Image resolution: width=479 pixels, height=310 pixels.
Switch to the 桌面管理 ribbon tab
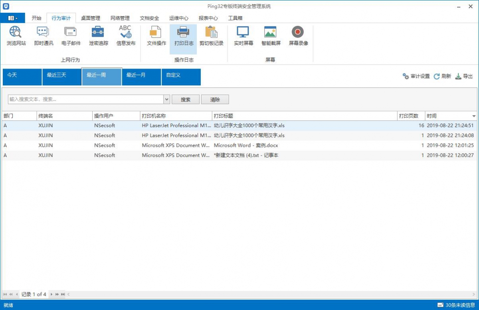[90, 18]
